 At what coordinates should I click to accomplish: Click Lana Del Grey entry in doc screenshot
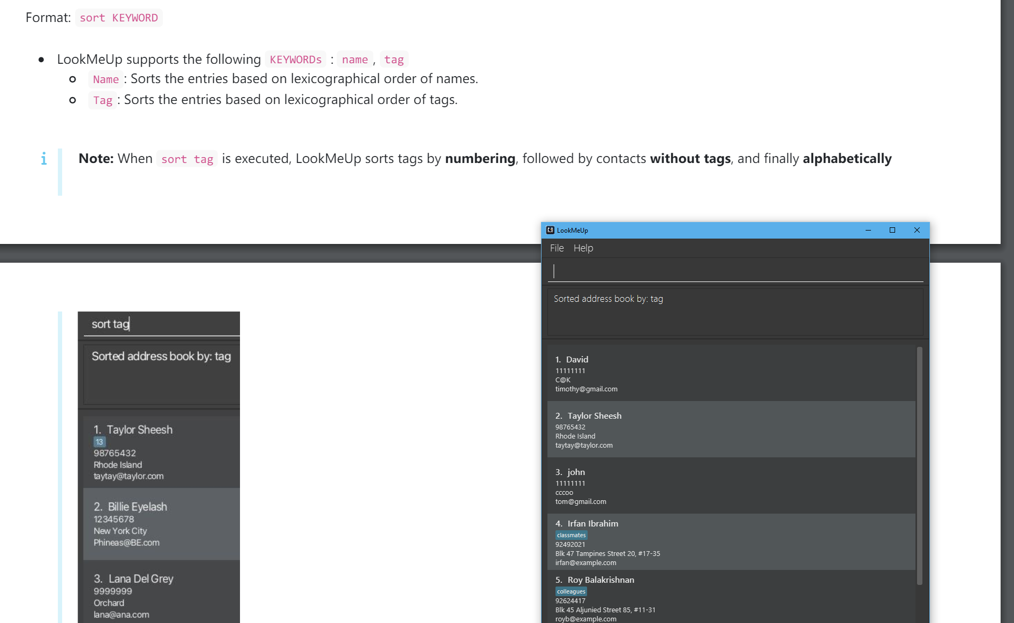162,592
